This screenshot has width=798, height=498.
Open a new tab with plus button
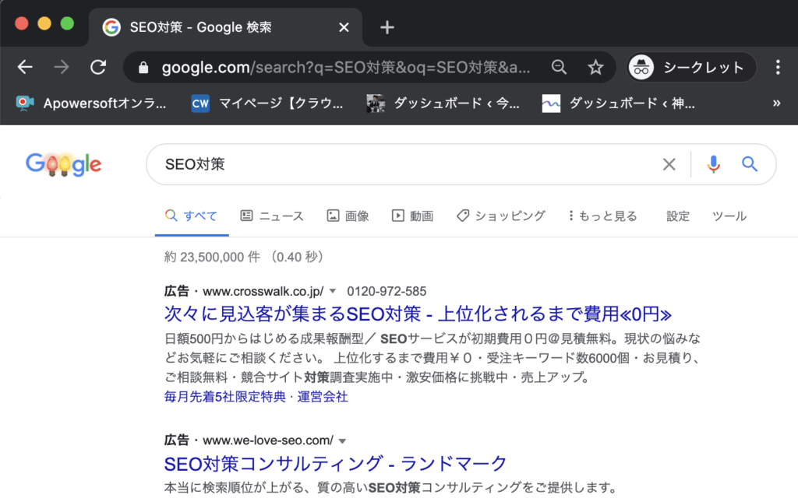pos(387,27)
